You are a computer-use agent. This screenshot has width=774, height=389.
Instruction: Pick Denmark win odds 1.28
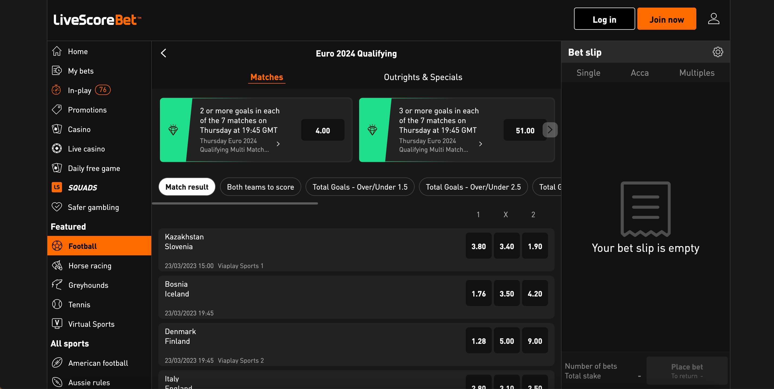pyautogui.click(x=478, y=341)
